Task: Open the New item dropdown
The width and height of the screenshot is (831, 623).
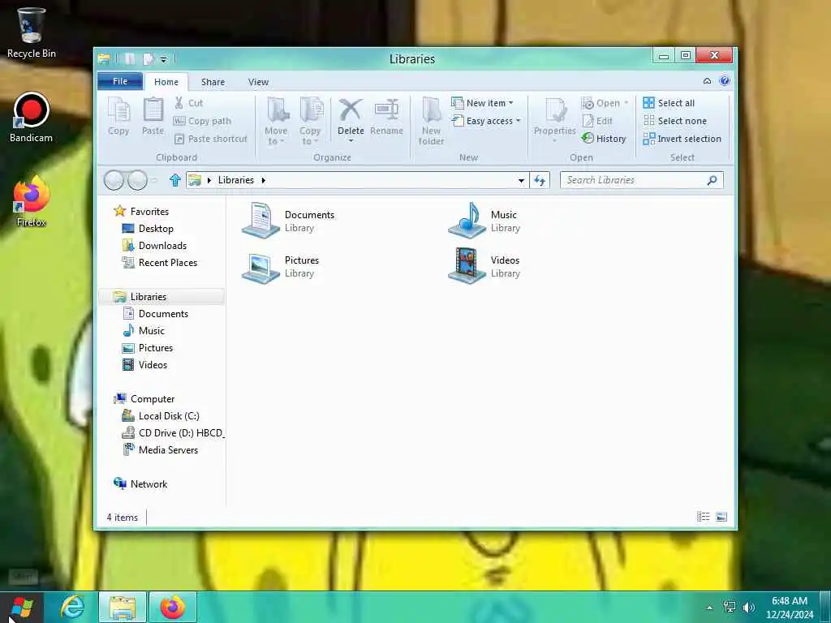Action: [482, 103]
